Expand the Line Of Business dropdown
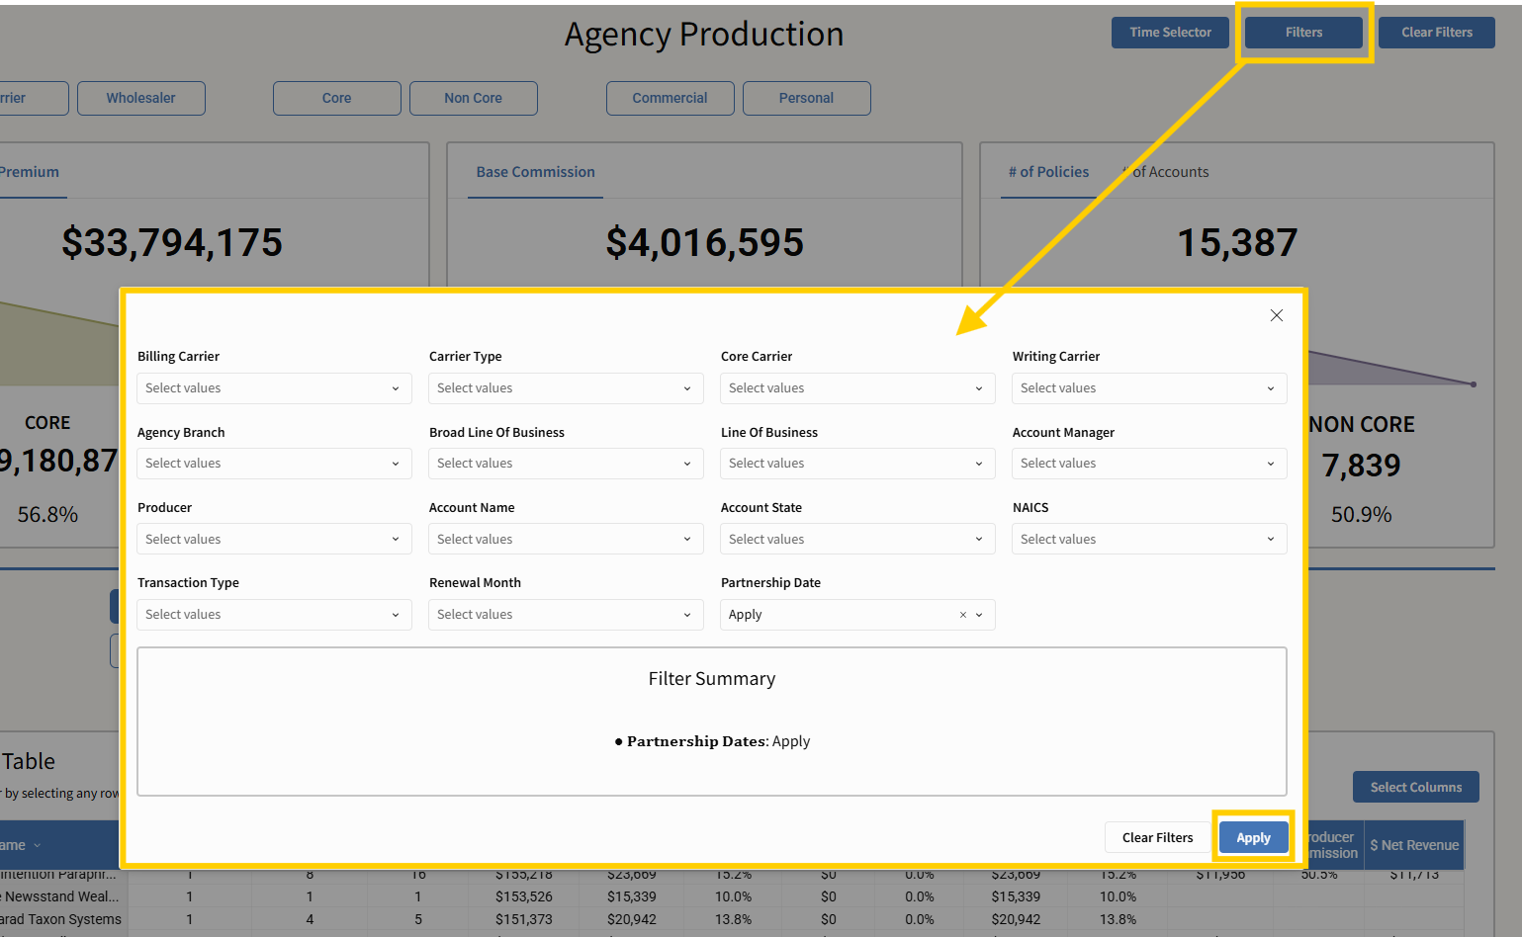 (857, 464)
